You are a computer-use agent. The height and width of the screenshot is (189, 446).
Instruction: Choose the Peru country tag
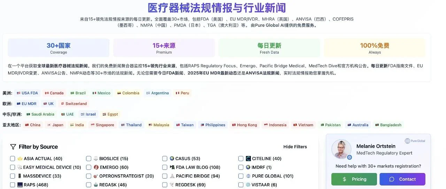coord(182,93)
